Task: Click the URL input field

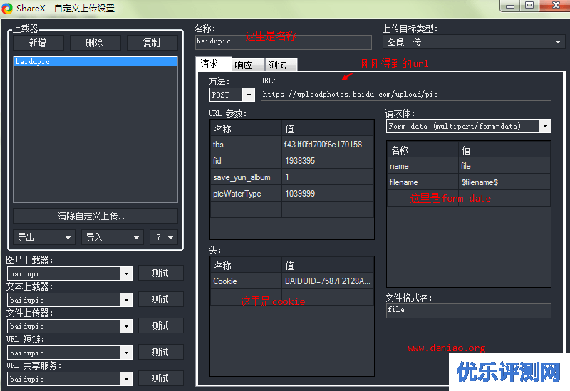Action: 405,95
